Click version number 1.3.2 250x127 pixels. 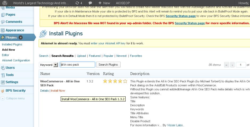90,81
